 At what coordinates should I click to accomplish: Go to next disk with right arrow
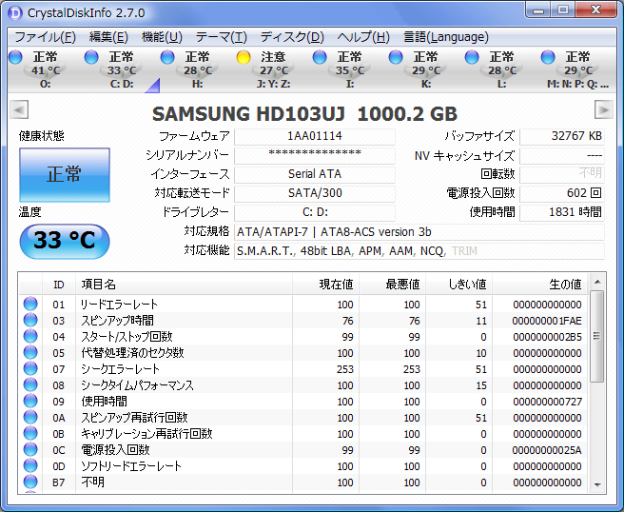(x=604, y=109)
